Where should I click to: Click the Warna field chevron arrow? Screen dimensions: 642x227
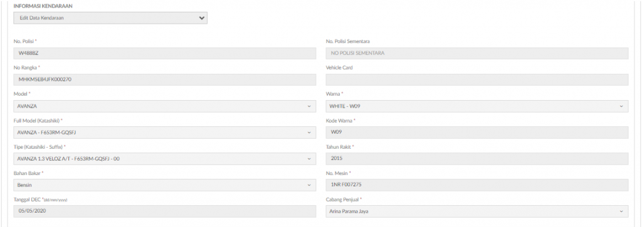621,106
